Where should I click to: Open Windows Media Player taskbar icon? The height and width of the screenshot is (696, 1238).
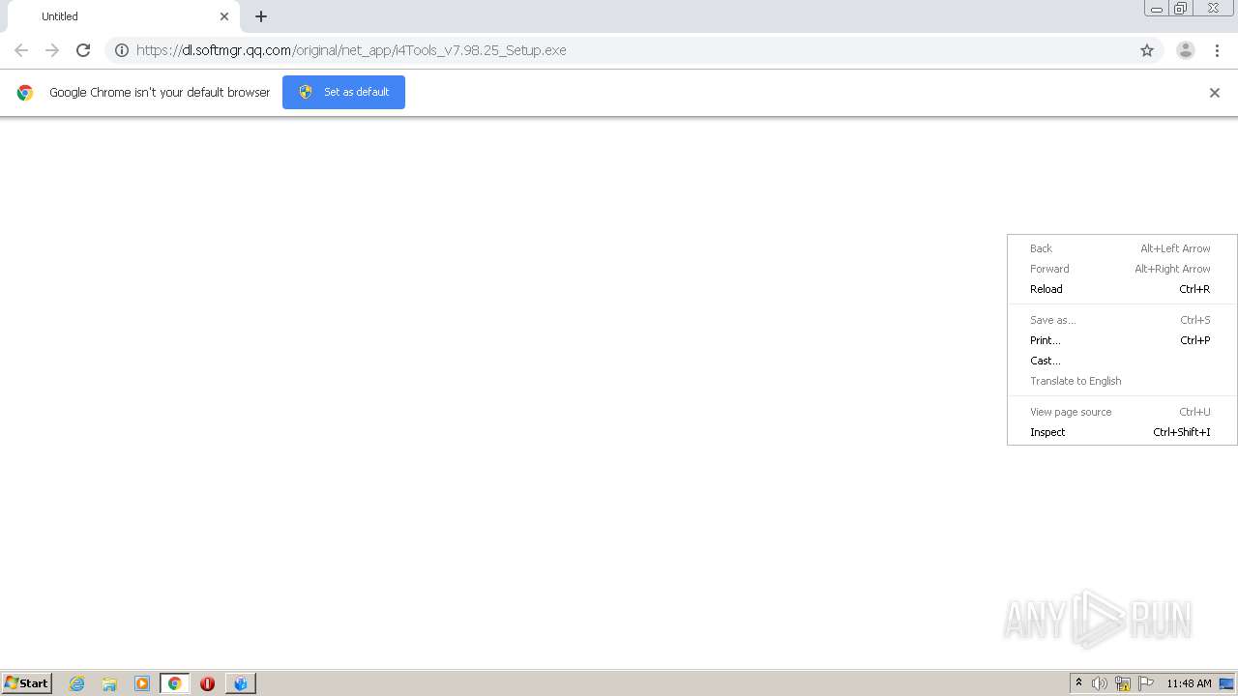pos(142,683)
